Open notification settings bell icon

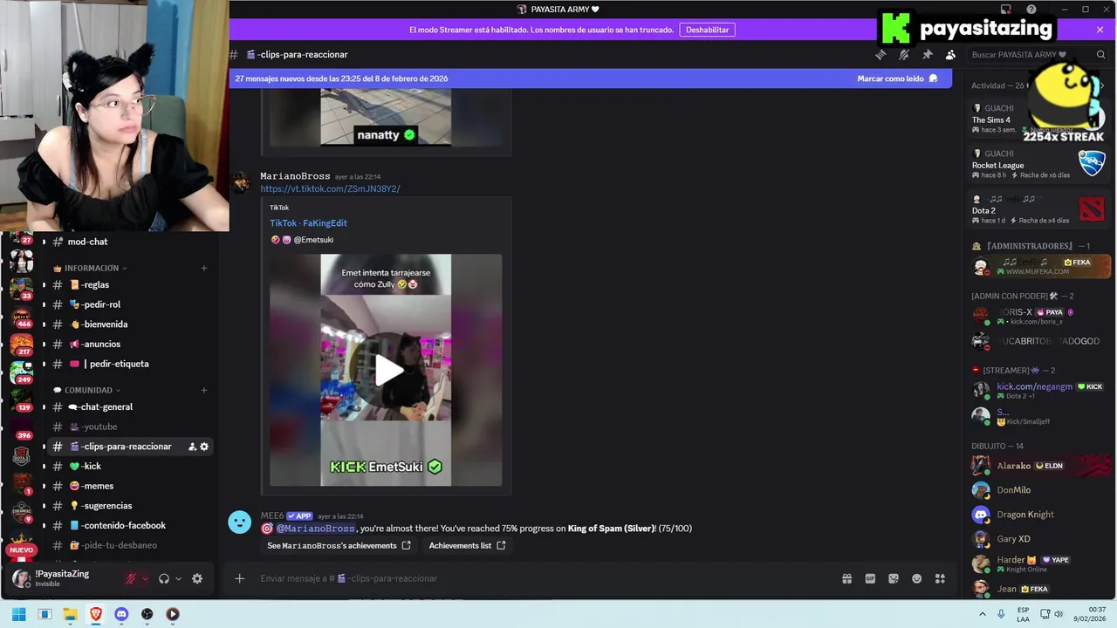click(904, 54)
